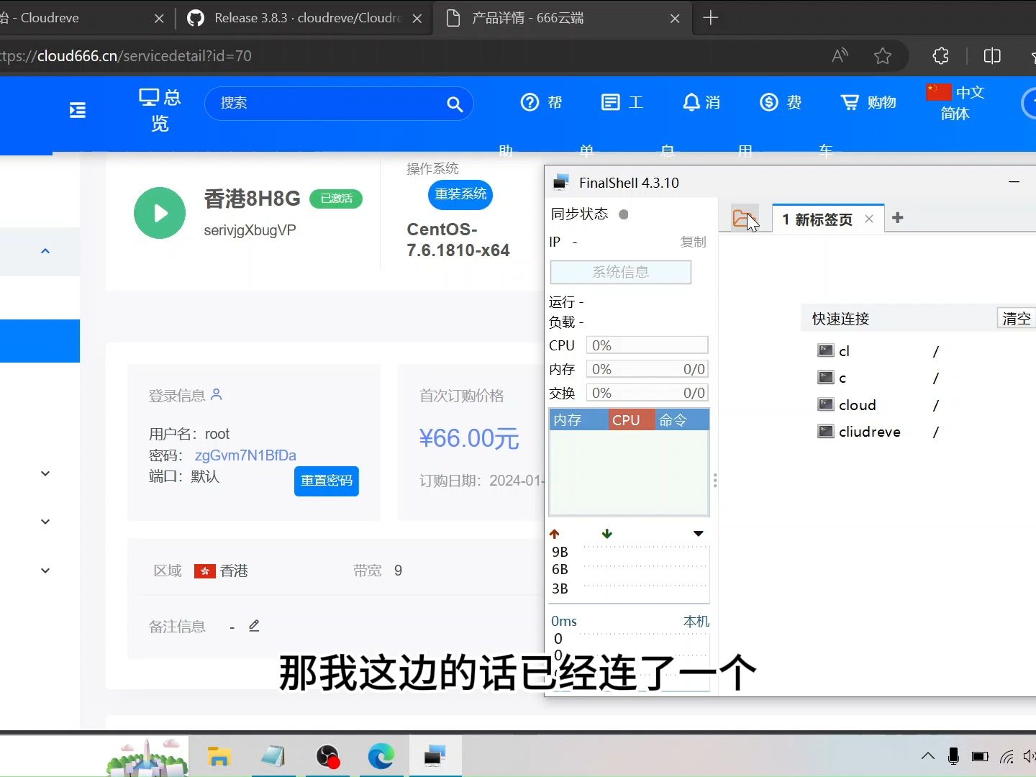The height and width of the screenshot is (777, 1036).
Task: Open OBS Studio from the taskbar
Action: tap(327, 756)
